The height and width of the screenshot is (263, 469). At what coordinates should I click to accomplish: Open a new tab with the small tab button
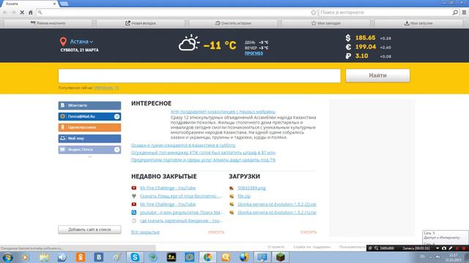click(x=64, y=4)
